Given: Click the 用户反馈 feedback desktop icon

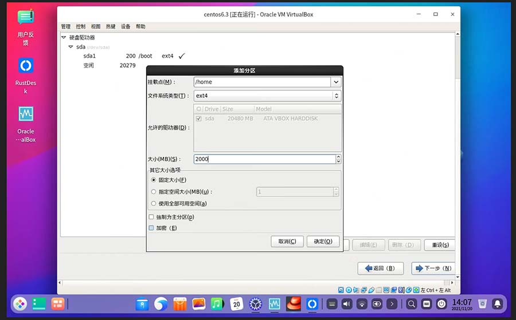Looking at the screenshot, I should [x=26, y=18].
